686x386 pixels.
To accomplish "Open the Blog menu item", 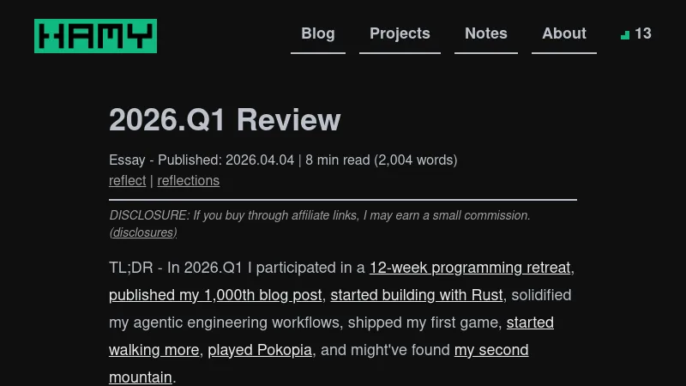I will click(x=317, y=33).
